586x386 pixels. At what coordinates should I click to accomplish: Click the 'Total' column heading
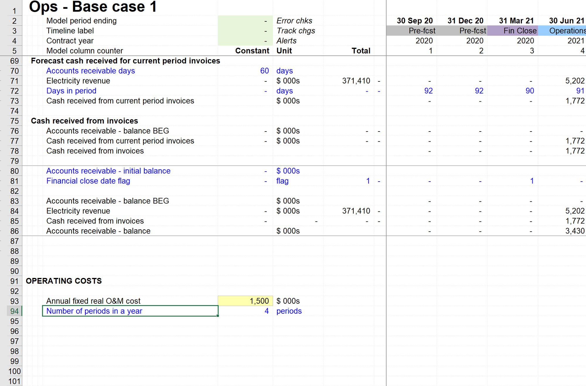(x=361, y=51)
